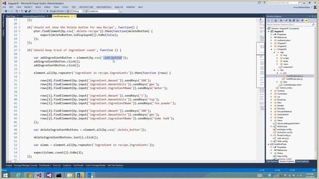
Task: Switch to the Start Page tab
Action: pyautogui.click(x=11, y=16)
